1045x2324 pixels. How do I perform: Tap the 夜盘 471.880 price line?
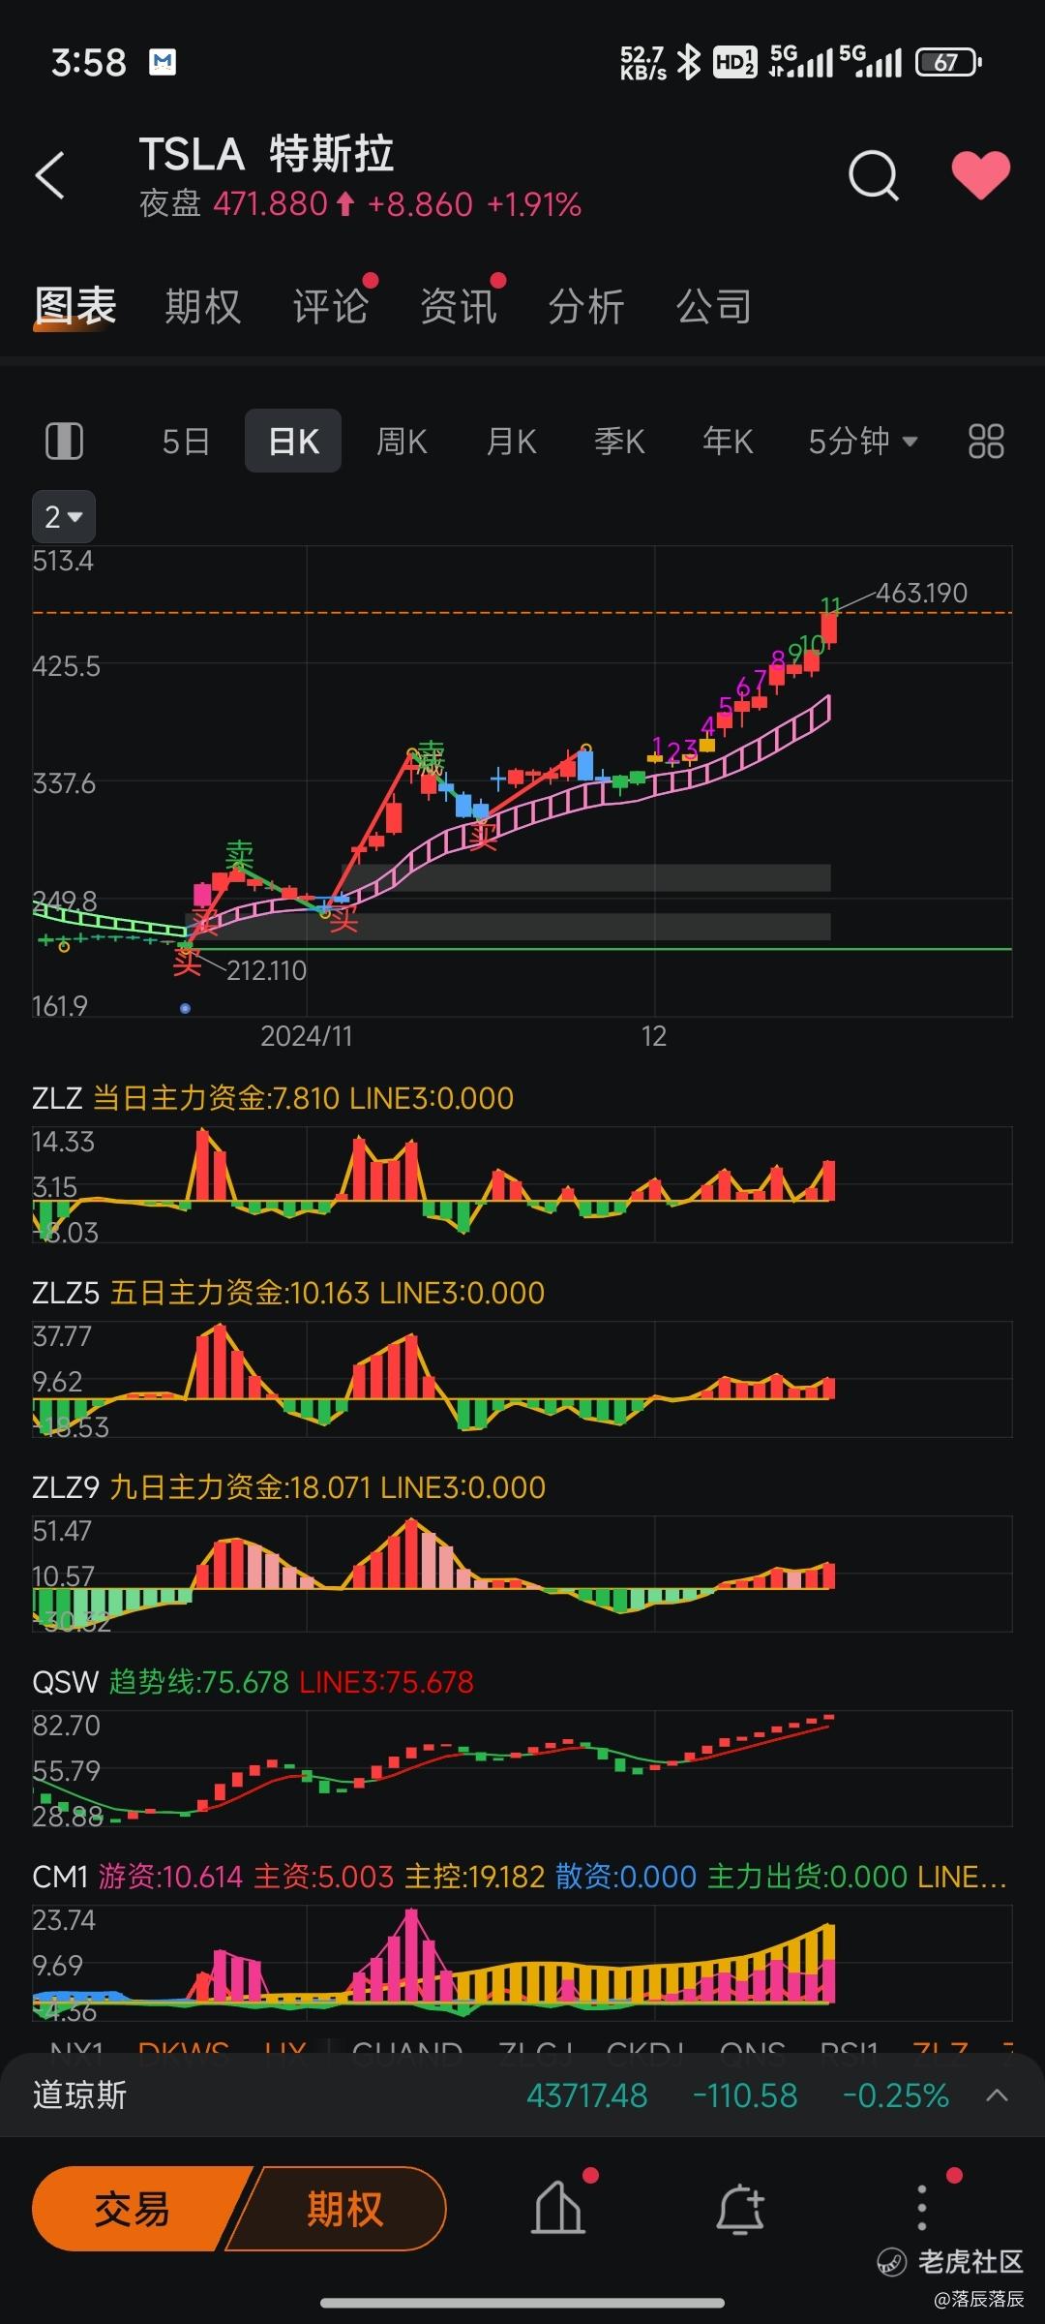[x=360, y=204]
